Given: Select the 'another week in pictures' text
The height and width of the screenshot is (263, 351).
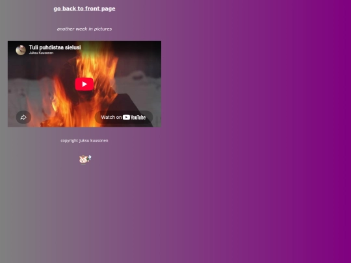Looking at the screenshot, I should coord(84,29).
